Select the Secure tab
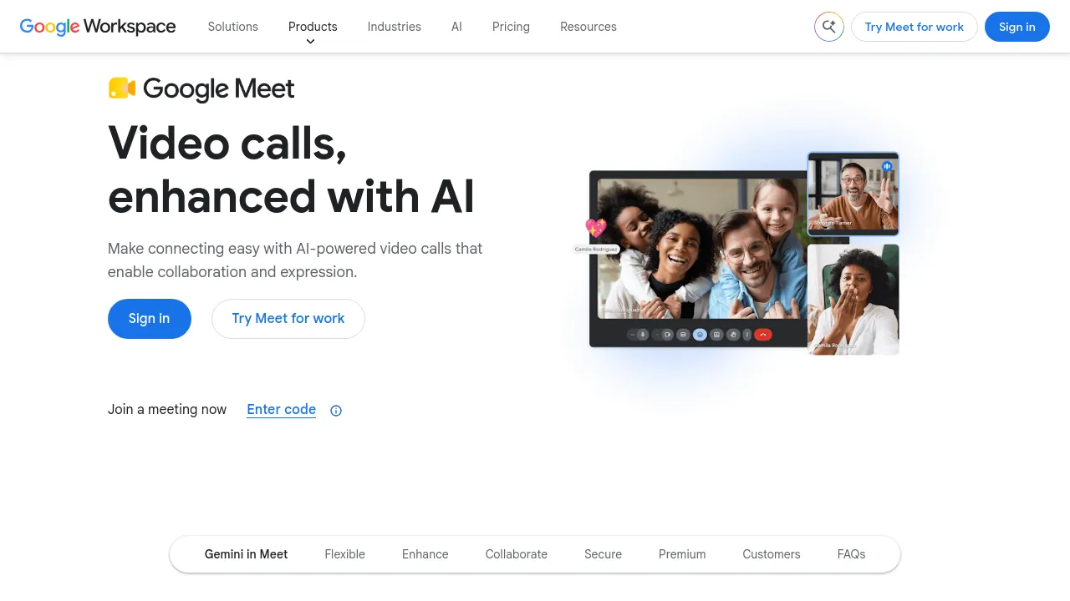The image size is (1070, 601). (604, 554)
